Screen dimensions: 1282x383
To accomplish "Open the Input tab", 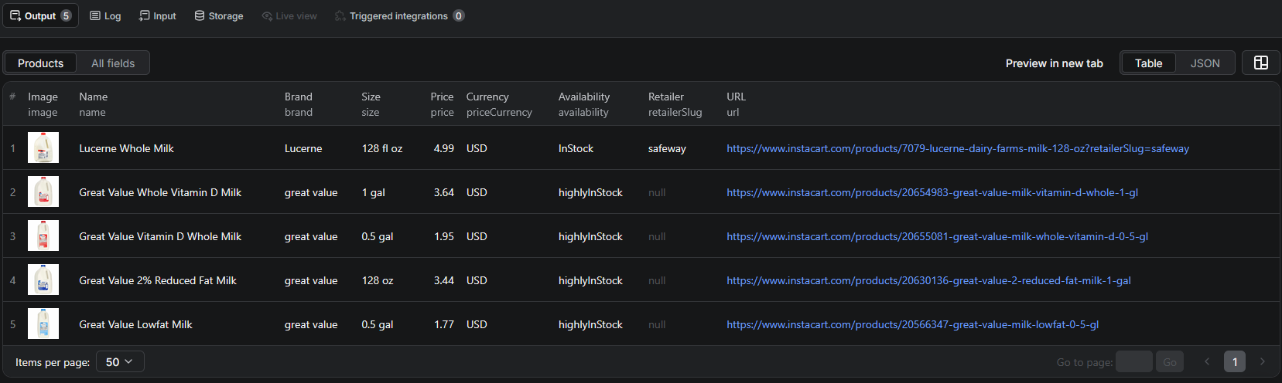I will [157, 15].
